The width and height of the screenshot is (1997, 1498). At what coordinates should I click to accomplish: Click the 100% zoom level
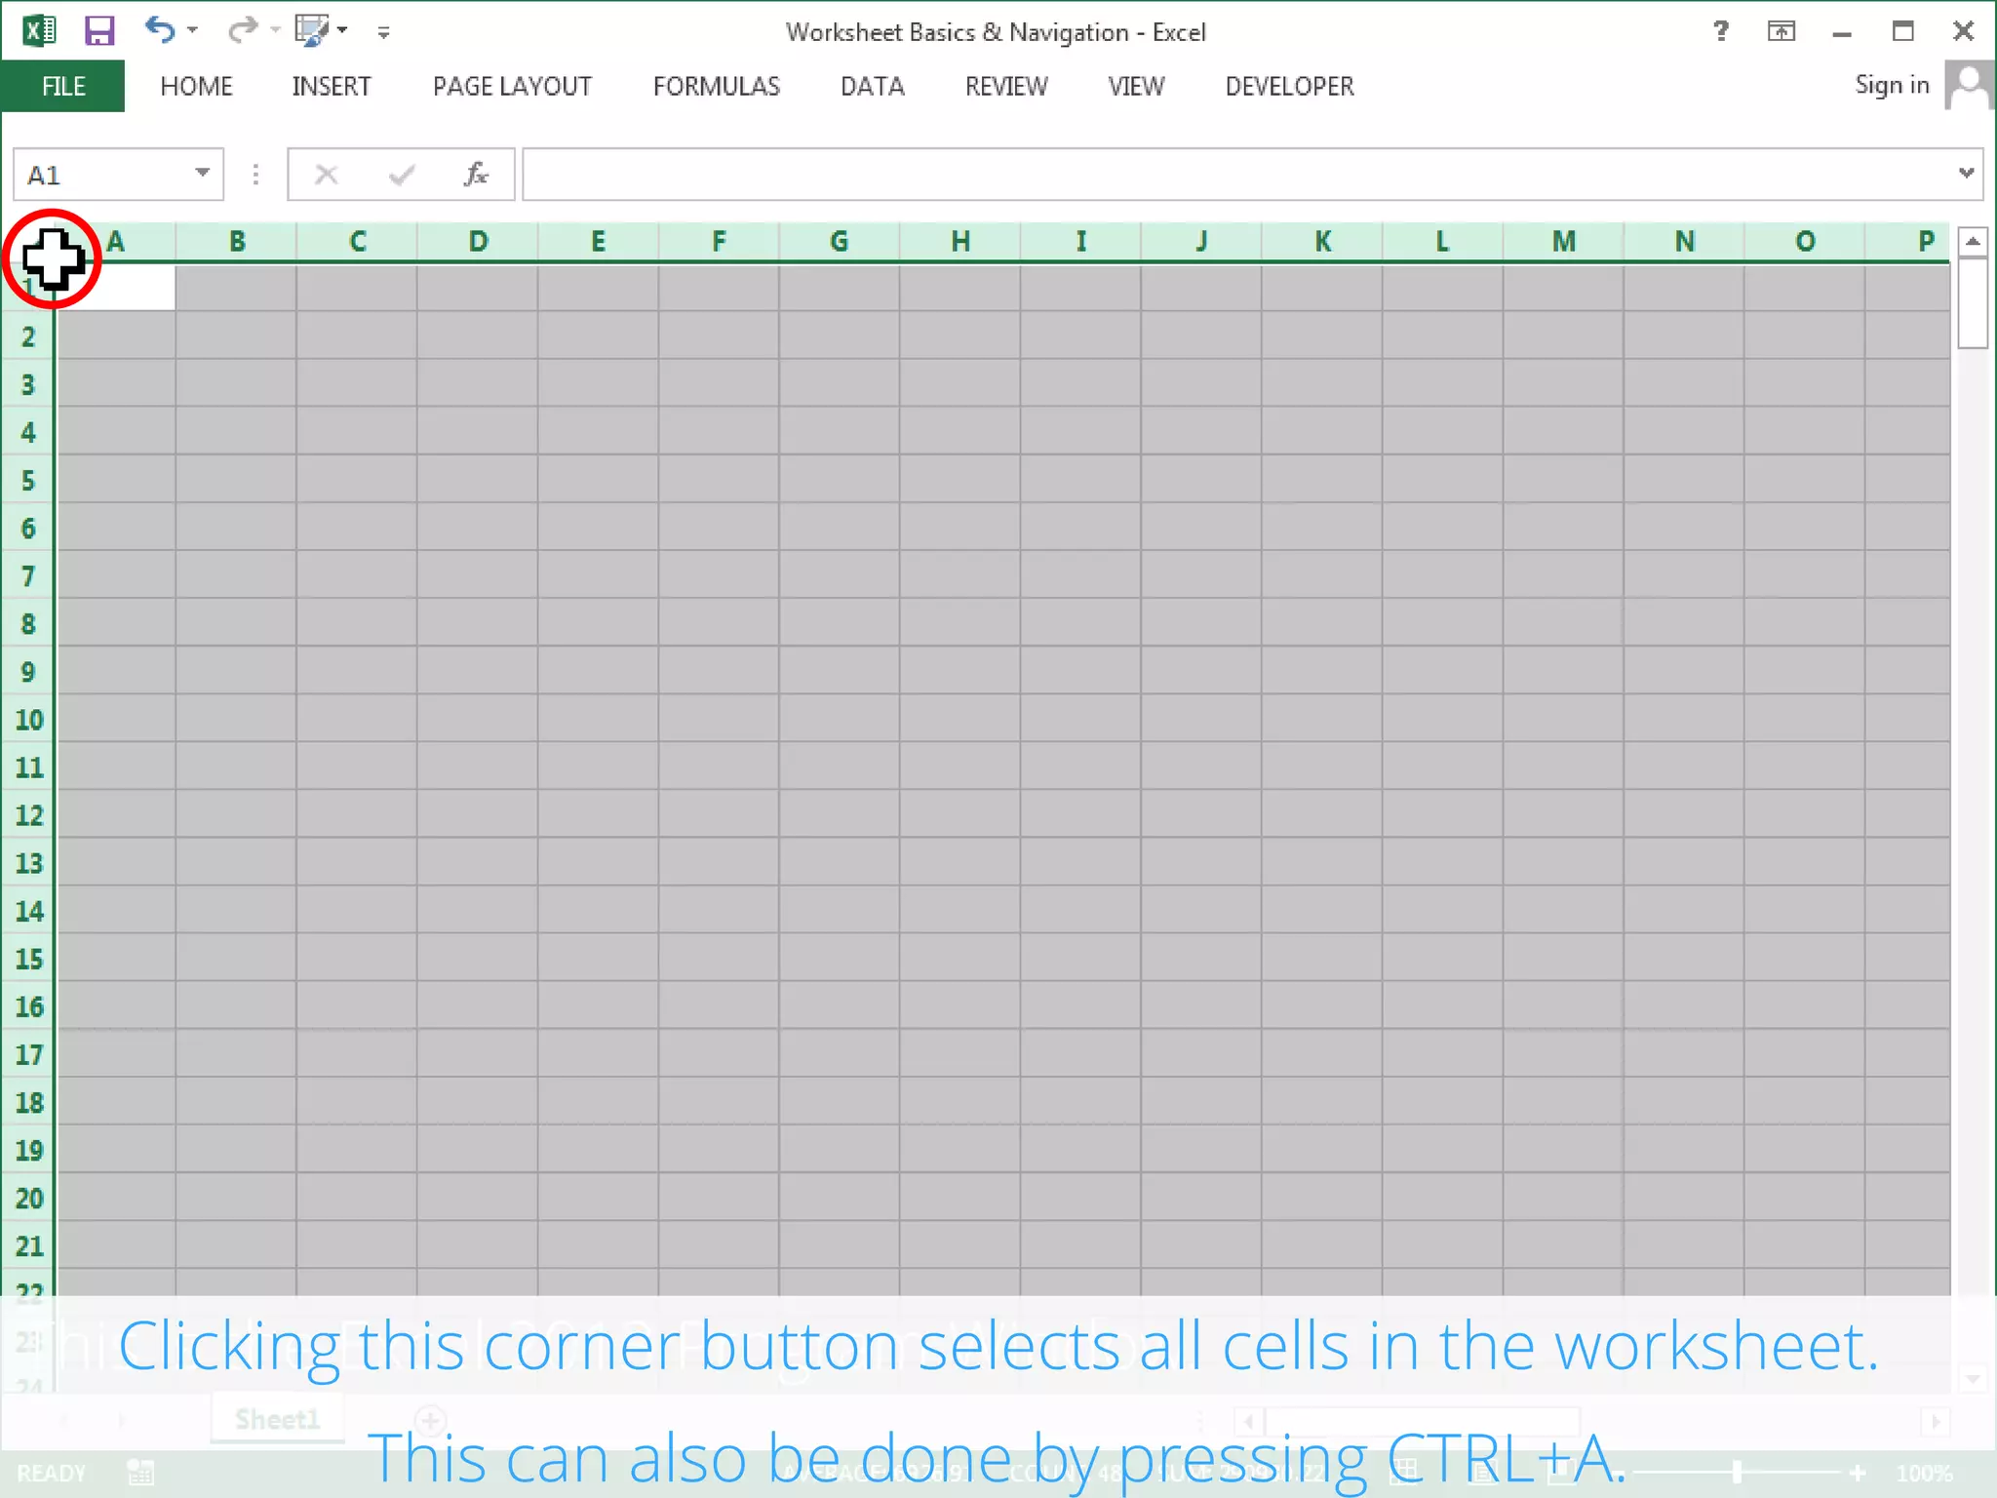click(1924, 1473)
